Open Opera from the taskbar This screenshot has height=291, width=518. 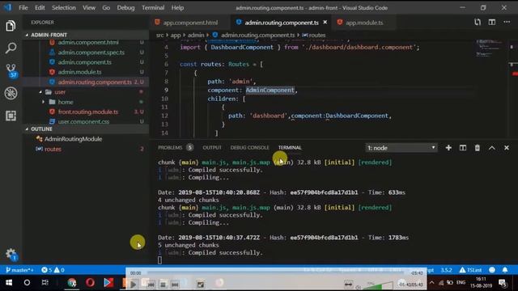coord(90,283)
